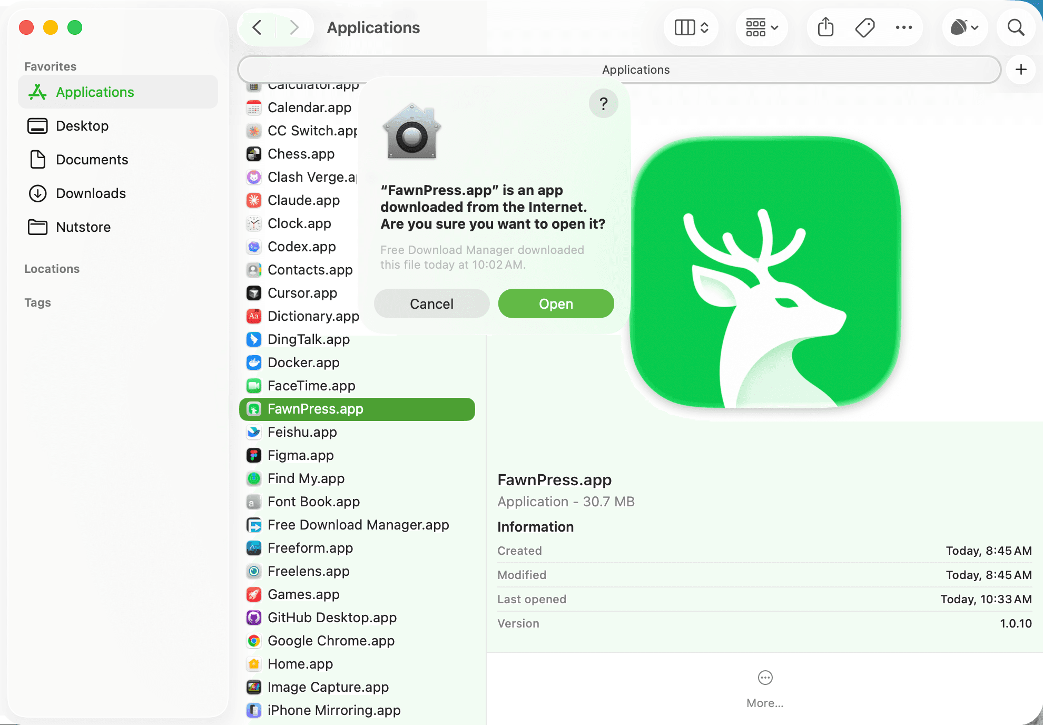Click the Search magnifier icon

tap(1016, 27)
